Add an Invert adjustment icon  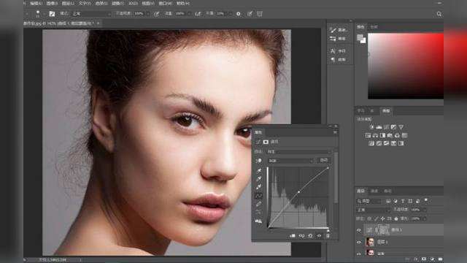(x=371, y=143)
